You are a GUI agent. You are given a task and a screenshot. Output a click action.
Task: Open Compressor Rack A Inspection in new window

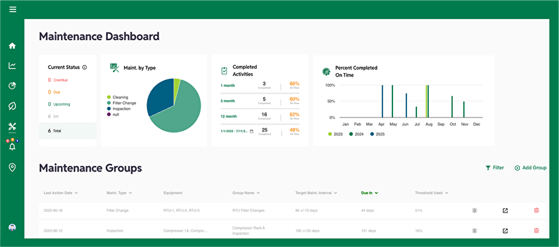[505, 230]
